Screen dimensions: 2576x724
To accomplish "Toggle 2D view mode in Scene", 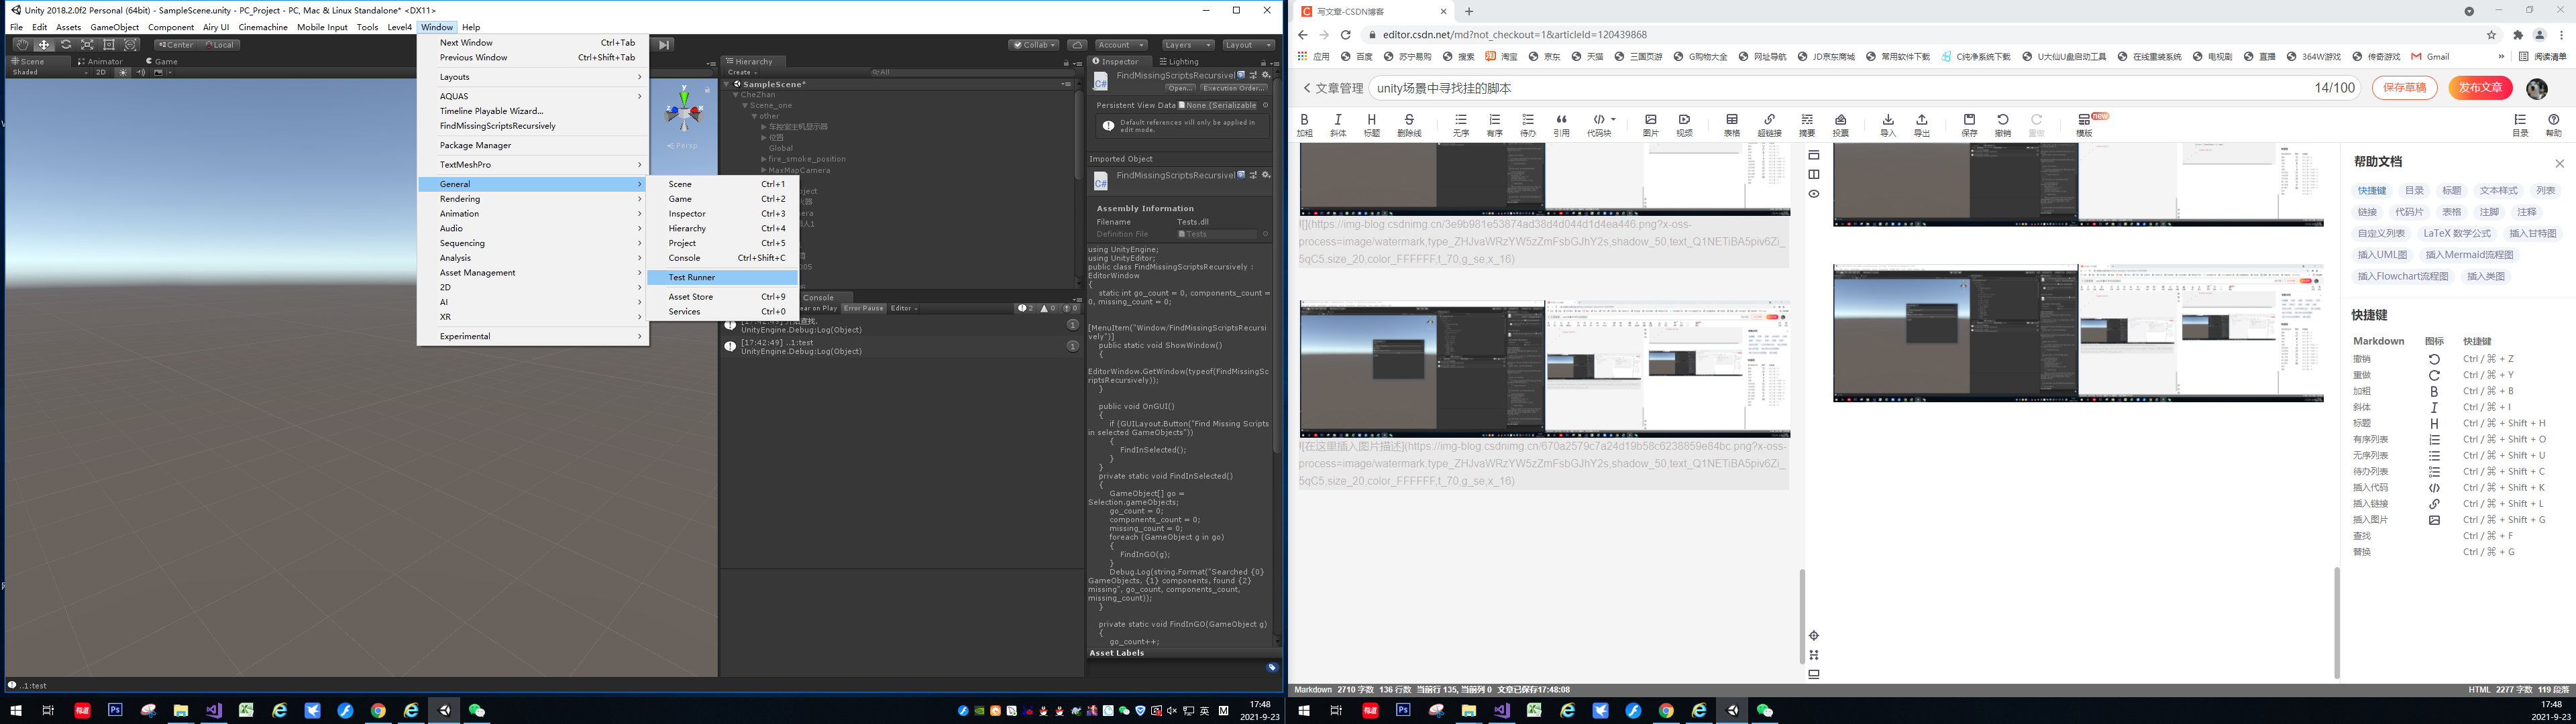I will click(x=101, y=72).
